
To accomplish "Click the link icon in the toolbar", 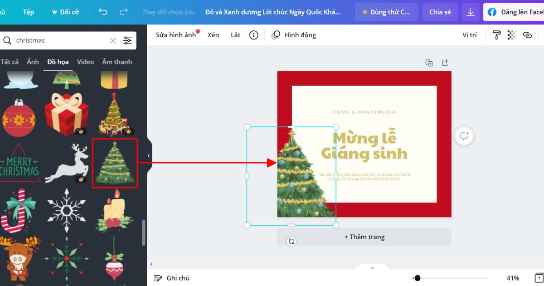I will [x=527, y=35].
